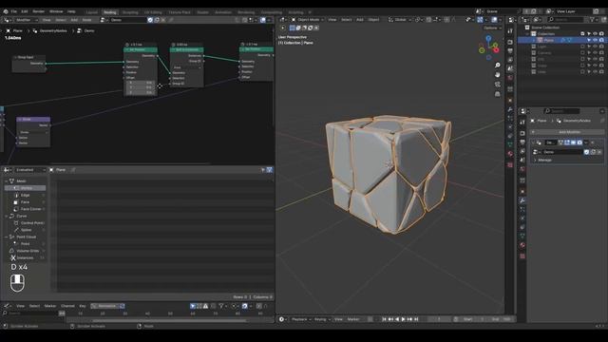
Task: Open the Window menu
Action: click(x=56, y=11)
